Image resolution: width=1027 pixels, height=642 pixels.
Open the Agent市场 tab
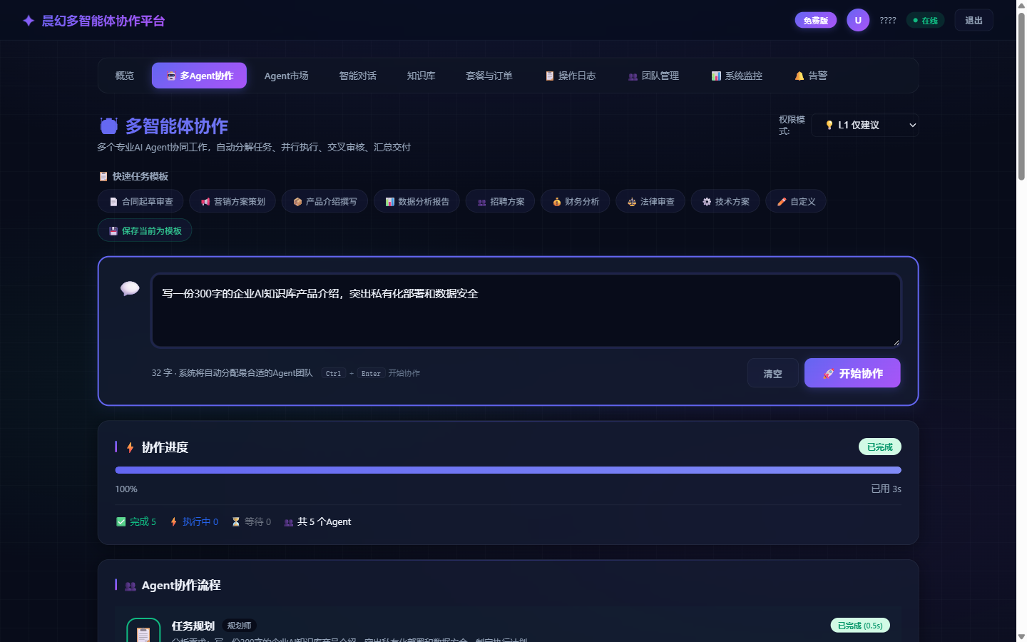286,76
